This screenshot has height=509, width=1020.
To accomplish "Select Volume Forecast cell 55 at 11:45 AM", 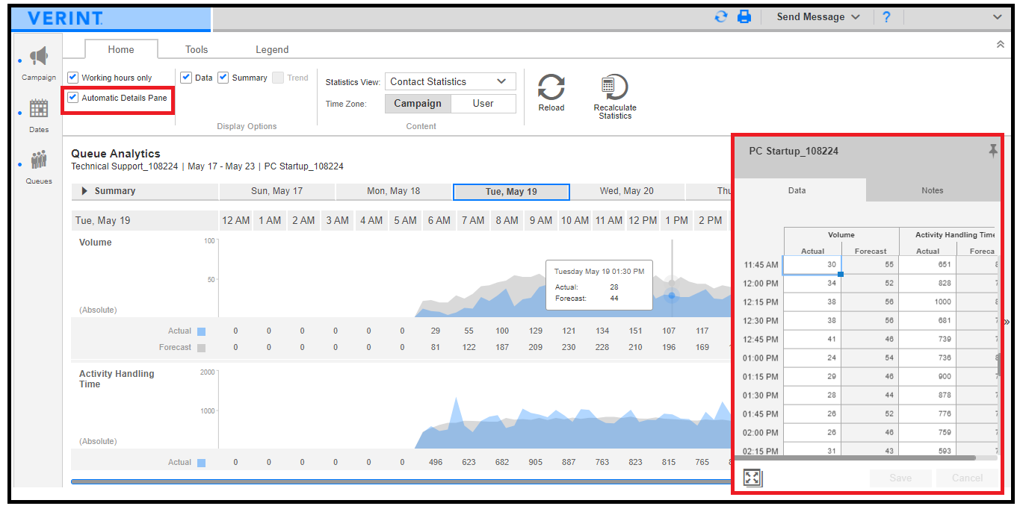I will pyautogui.click(x=870, y=265).
